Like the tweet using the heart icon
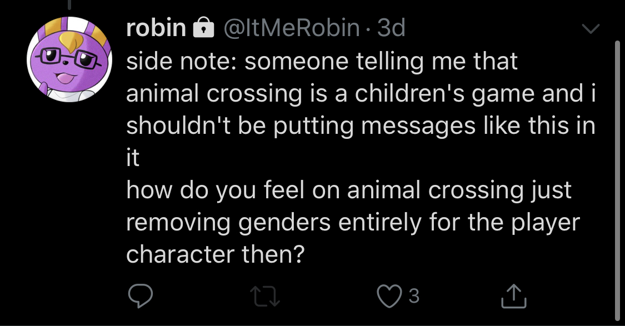The height and width of the screenshot is (326, 625). (389, 296)
